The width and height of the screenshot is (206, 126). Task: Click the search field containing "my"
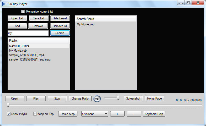click(28, 33)
